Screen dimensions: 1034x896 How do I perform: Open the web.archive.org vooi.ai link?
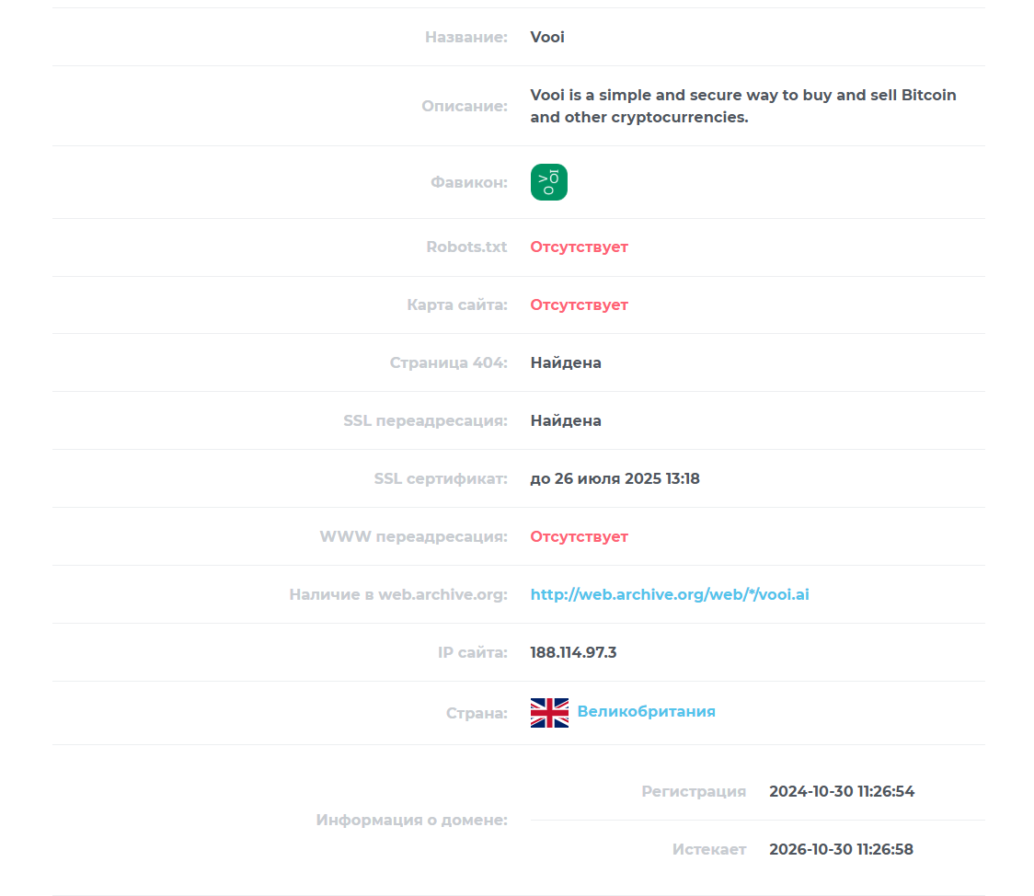tap(670, 594)
